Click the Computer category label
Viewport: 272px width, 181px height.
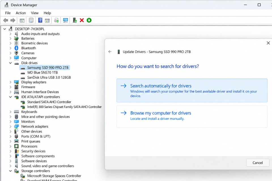pyautogui.click(x=29, y=58)
